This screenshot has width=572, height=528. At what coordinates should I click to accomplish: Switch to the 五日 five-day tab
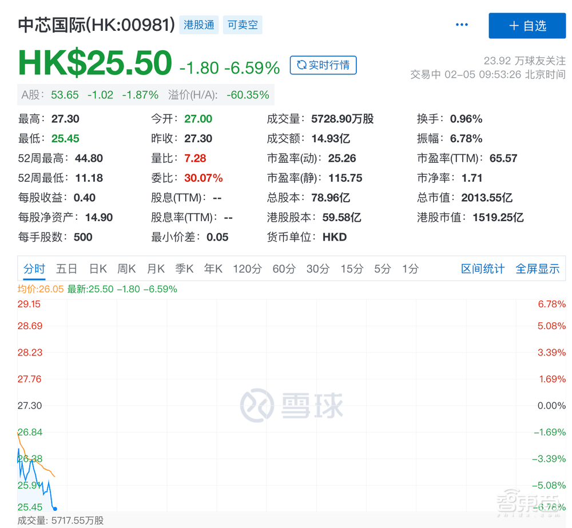click(66, 269)
